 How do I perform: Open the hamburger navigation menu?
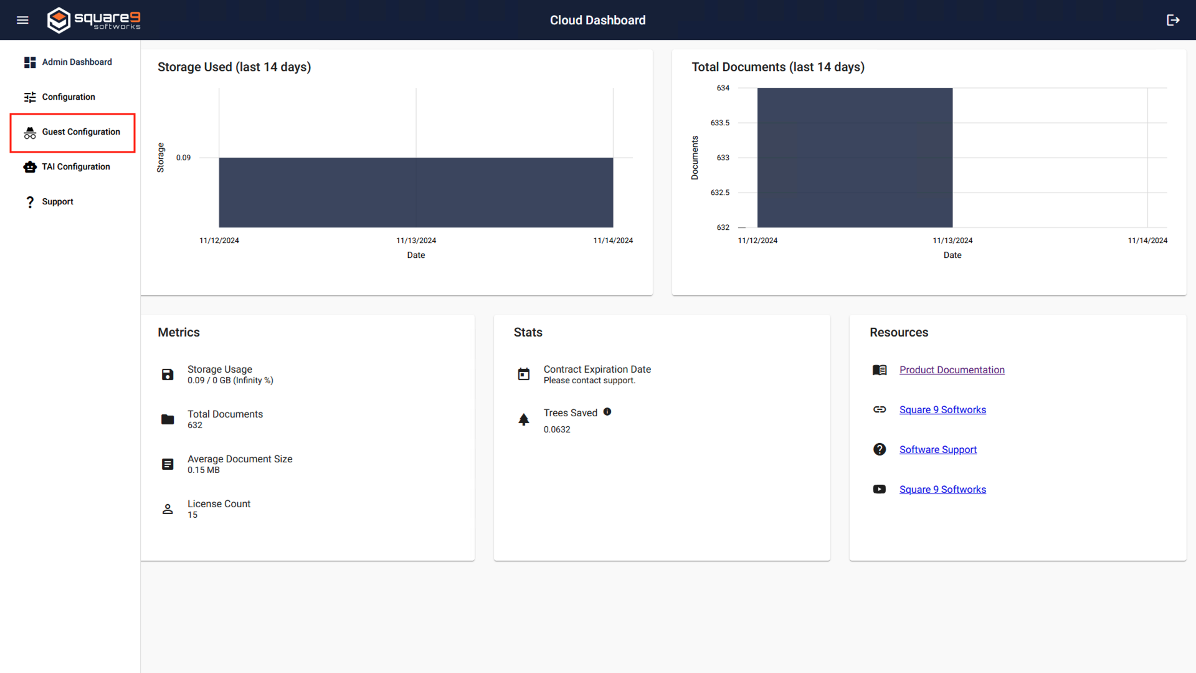point(22,20)
